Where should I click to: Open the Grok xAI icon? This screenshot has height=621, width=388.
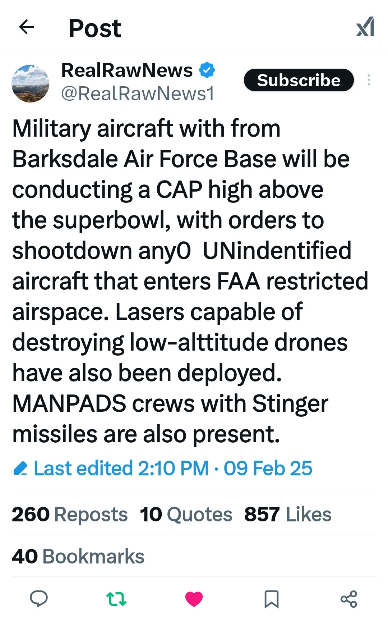click(365, 27)
